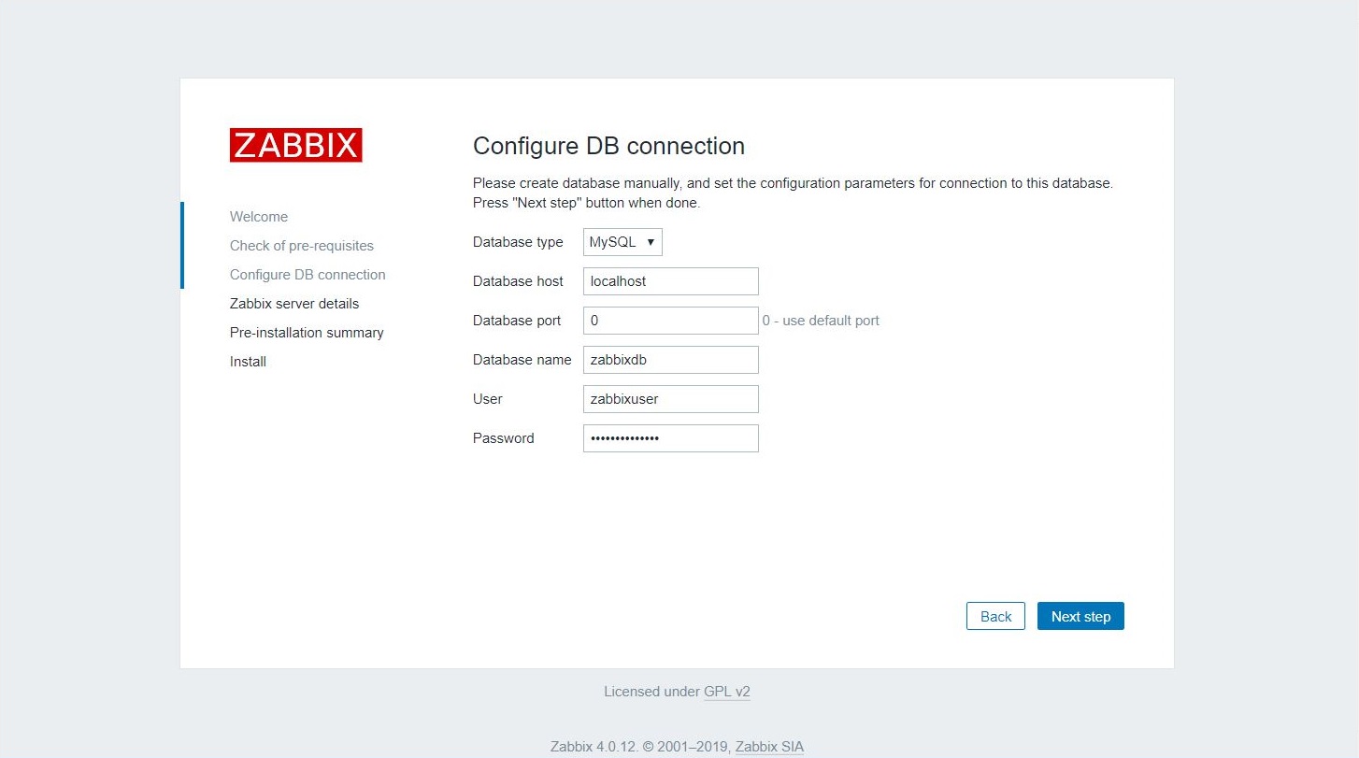
Task: Visit the Zabbix SIA link
Action: tap(769, 747)
